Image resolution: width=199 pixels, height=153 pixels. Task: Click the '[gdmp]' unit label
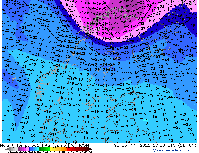point(60,146)
